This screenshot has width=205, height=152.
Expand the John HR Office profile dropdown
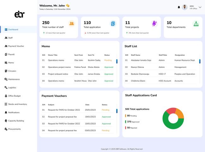coord(200,7)
